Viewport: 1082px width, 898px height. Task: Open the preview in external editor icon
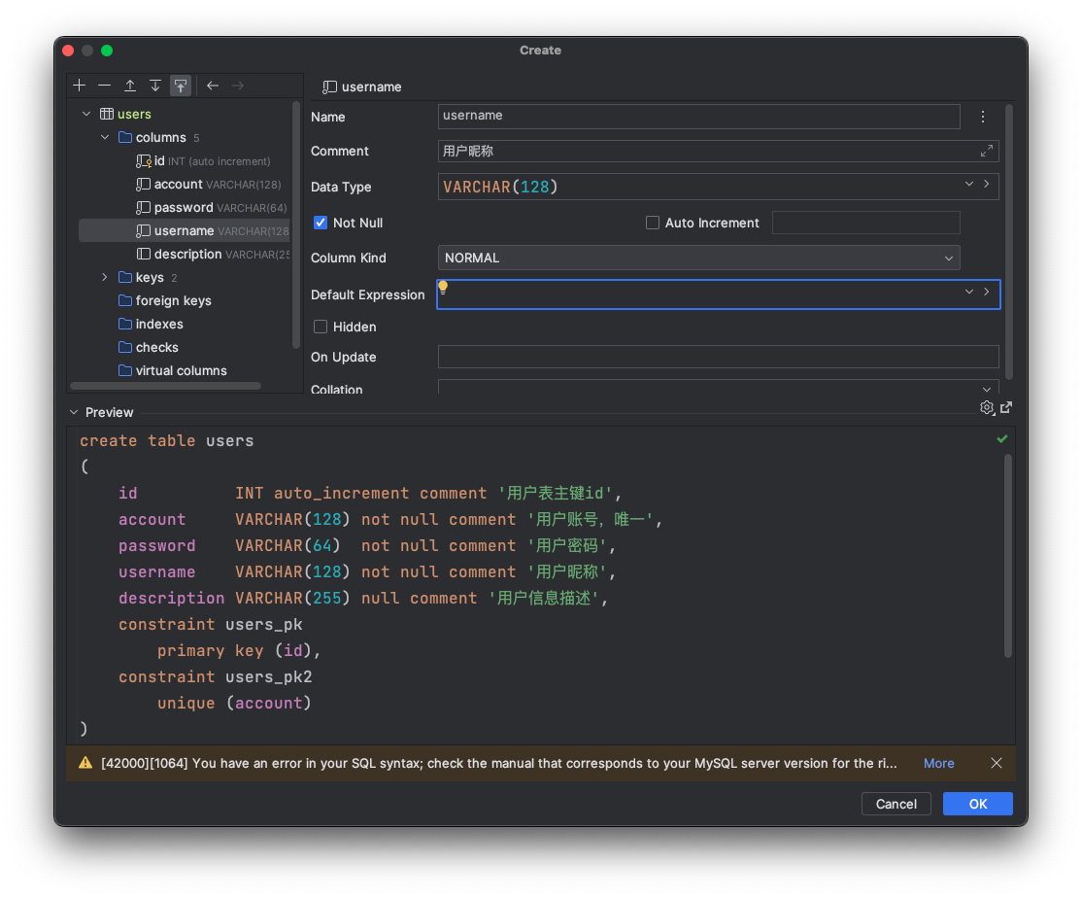[1006, 407]
